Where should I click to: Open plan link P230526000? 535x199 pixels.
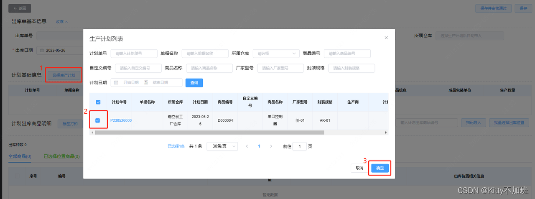(x=121, y=120)
